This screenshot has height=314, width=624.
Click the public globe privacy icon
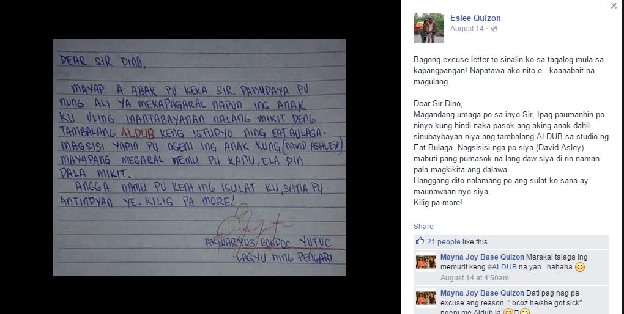[494, 29]
